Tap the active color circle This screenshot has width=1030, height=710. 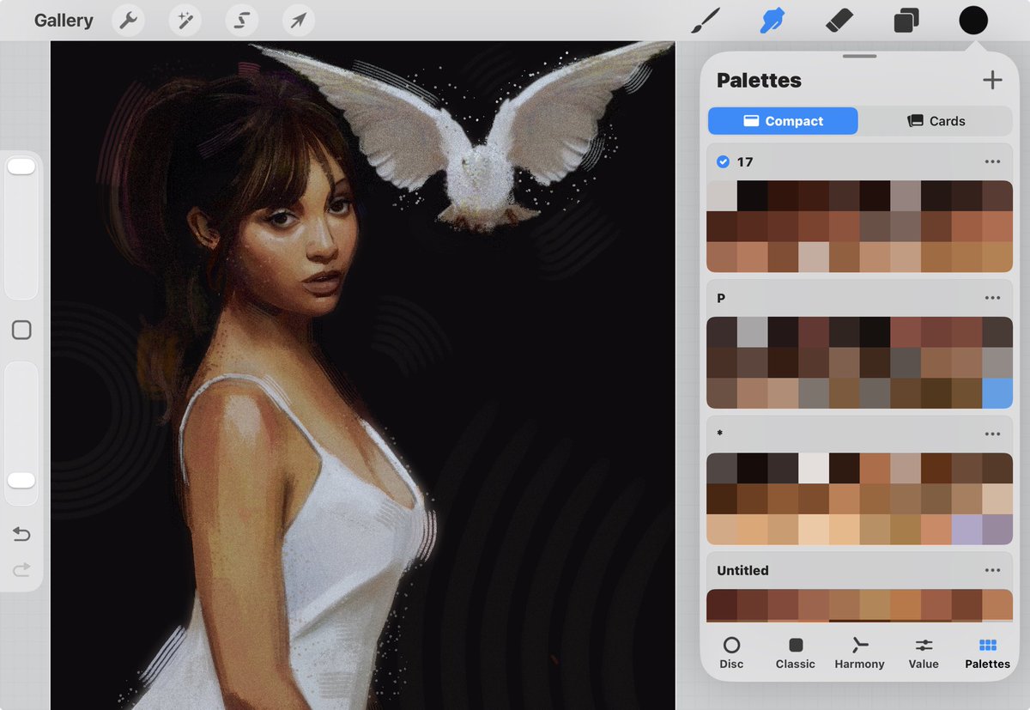coord(973,21)
